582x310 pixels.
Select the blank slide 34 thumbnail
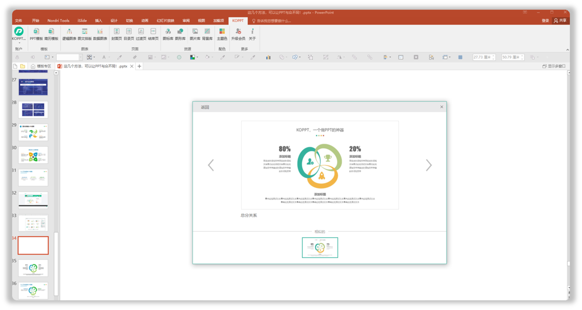click(x=33, y=245)
